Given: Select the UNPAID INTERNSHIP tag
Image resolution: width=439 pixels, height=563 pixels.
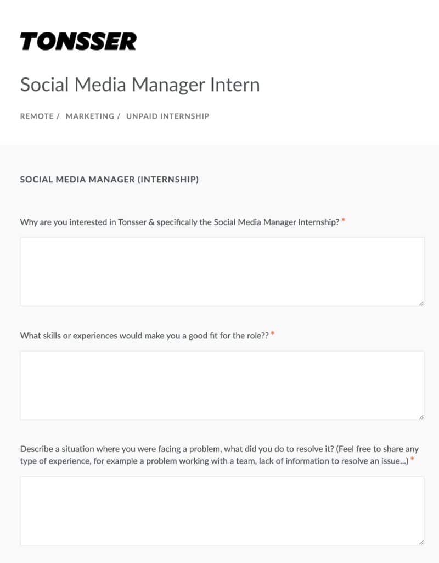Looking at the screenshot, I should 167,116.
